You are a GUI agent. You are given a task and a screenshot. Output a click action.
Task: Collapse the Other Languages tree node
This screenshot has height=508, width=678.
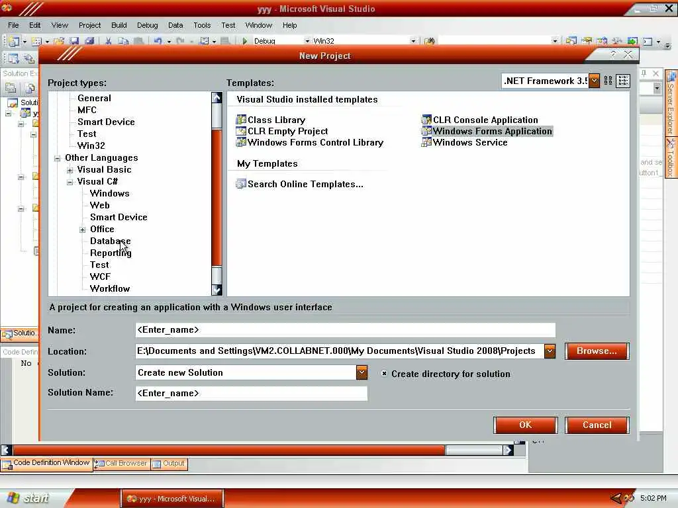pos(58,159)
